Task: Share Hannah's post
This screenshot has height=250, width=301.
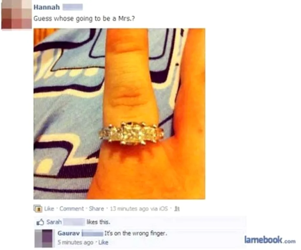Action: coord(96,209)
